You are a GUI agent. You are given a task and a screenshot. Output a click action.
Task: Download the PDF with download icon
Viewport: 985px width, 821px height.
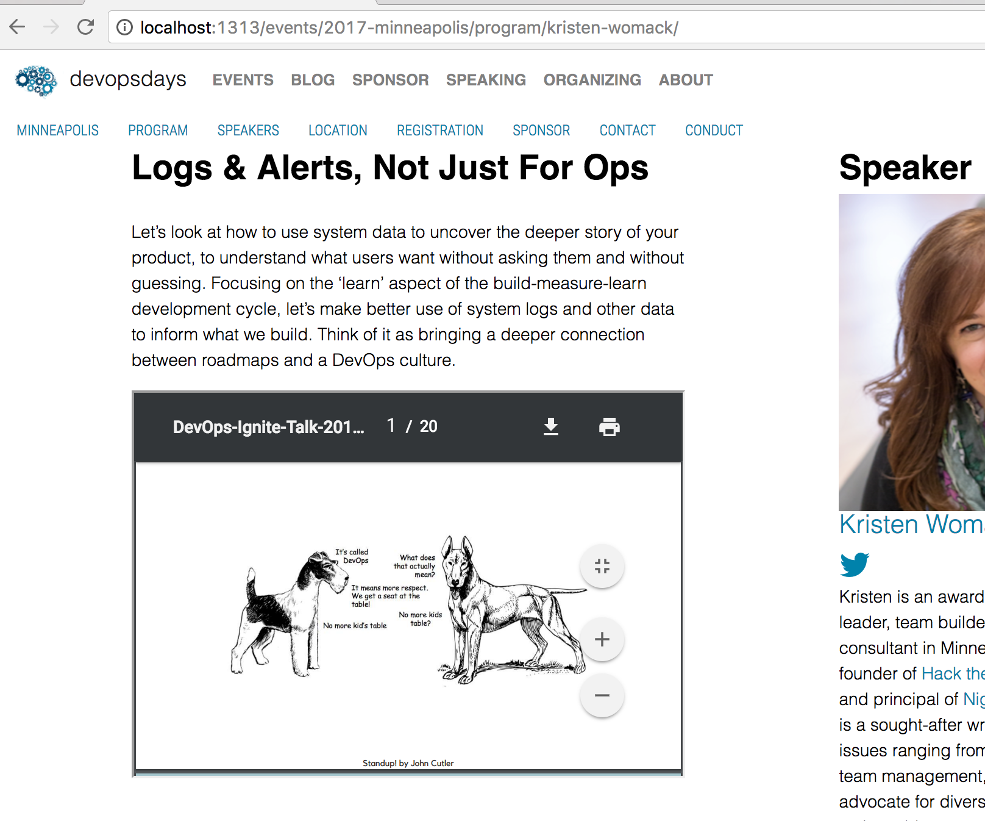(x=551, y=426)
